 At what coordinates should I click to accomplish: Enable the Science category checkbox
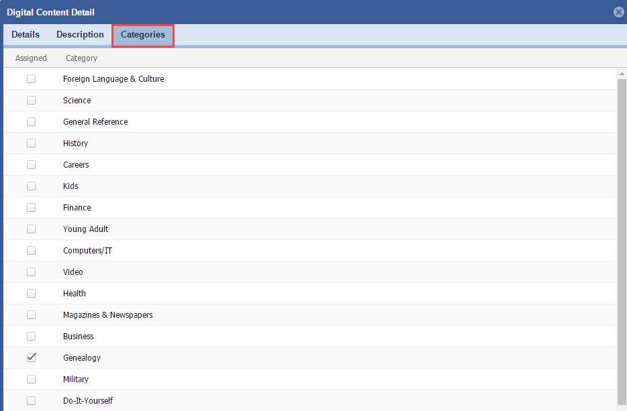click(x=31, y=101)
